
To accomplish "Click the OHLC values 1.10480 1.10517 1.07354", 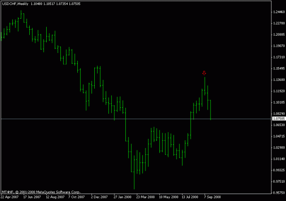I will tap(49, 4).
